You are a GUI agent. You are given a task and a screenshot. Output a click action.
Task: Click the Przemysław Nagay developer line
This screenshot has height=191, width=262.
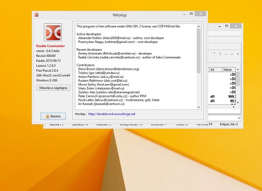tap(118, 42)
